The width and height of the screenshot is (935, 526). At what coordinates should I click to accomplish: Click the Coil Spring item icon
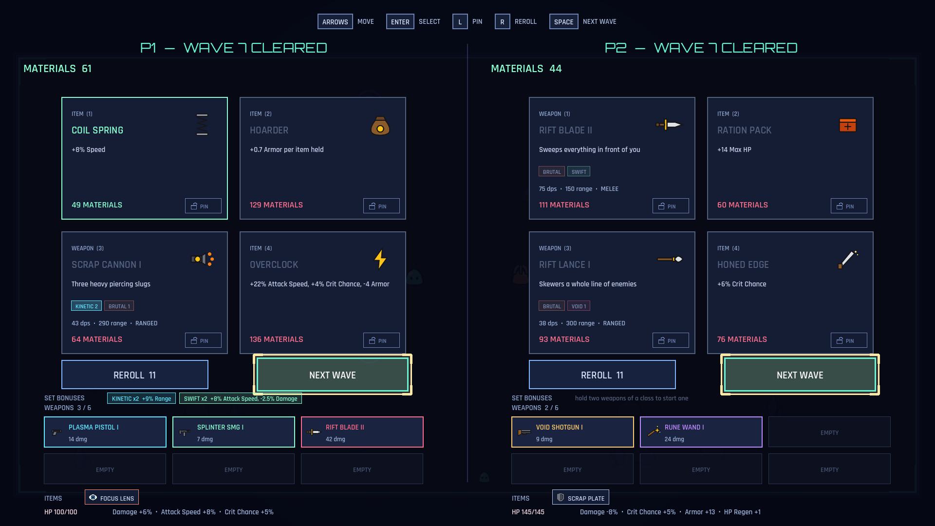(x=202, y=125)
